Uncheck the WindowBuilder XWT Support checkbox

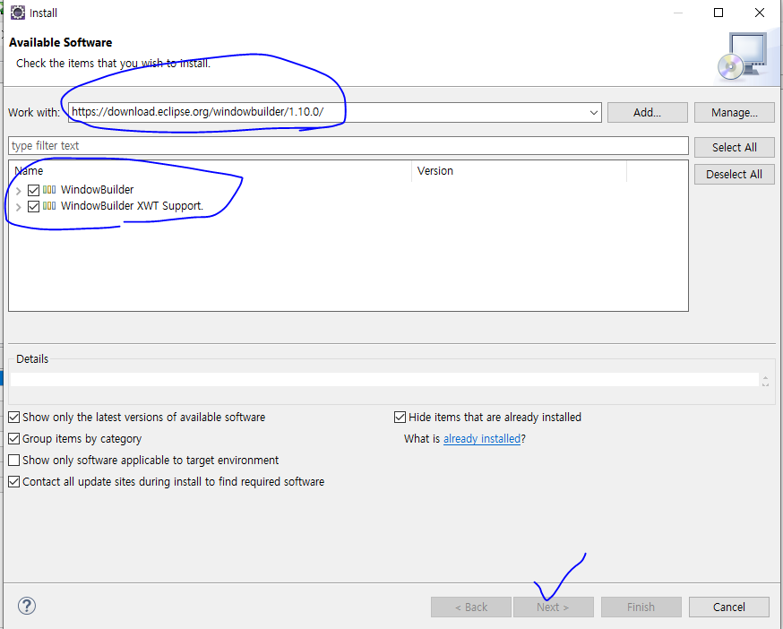pos(33,206)
